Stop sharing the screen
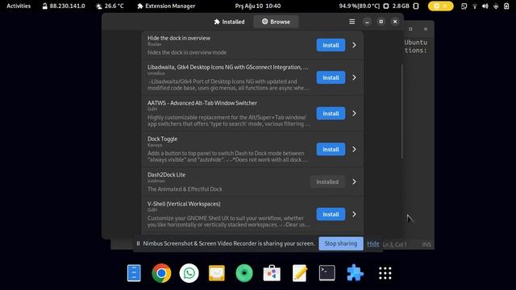Image resolution: width=516 pixels, height=290 pixels. [341, 243]
